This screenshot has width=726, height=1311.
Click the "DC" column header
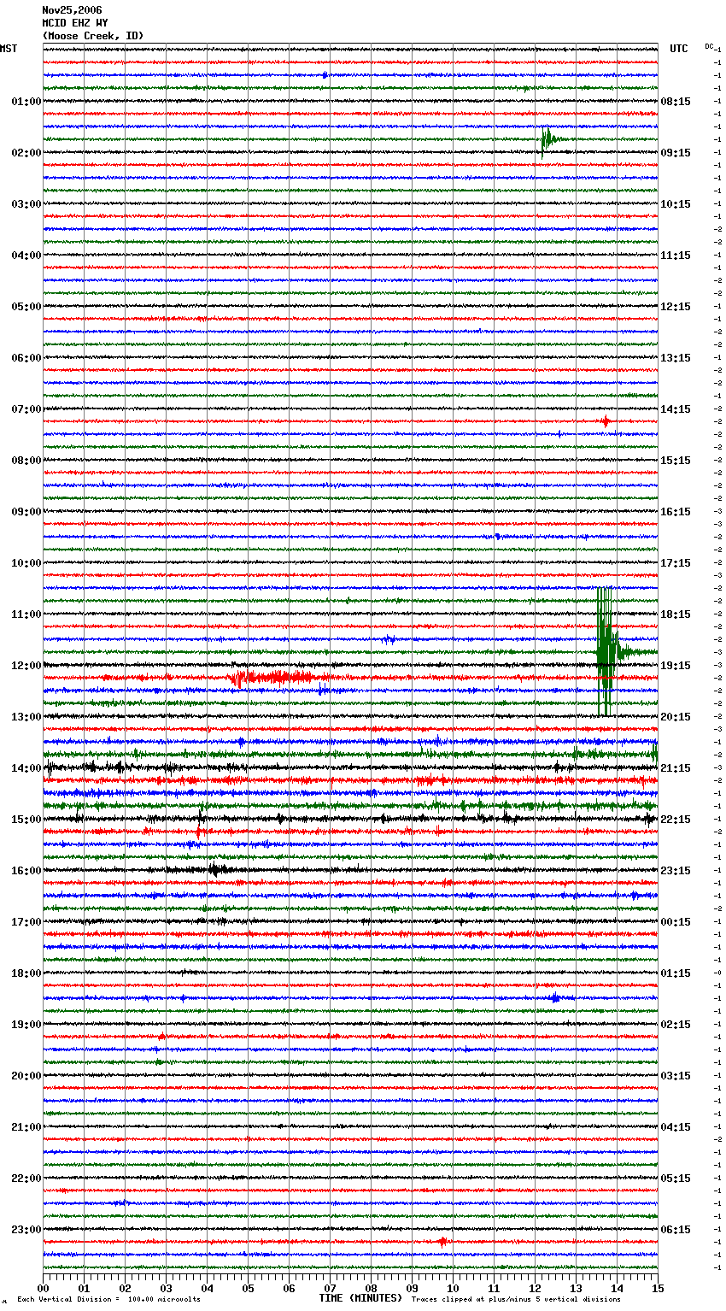click(x=709, y=46)
